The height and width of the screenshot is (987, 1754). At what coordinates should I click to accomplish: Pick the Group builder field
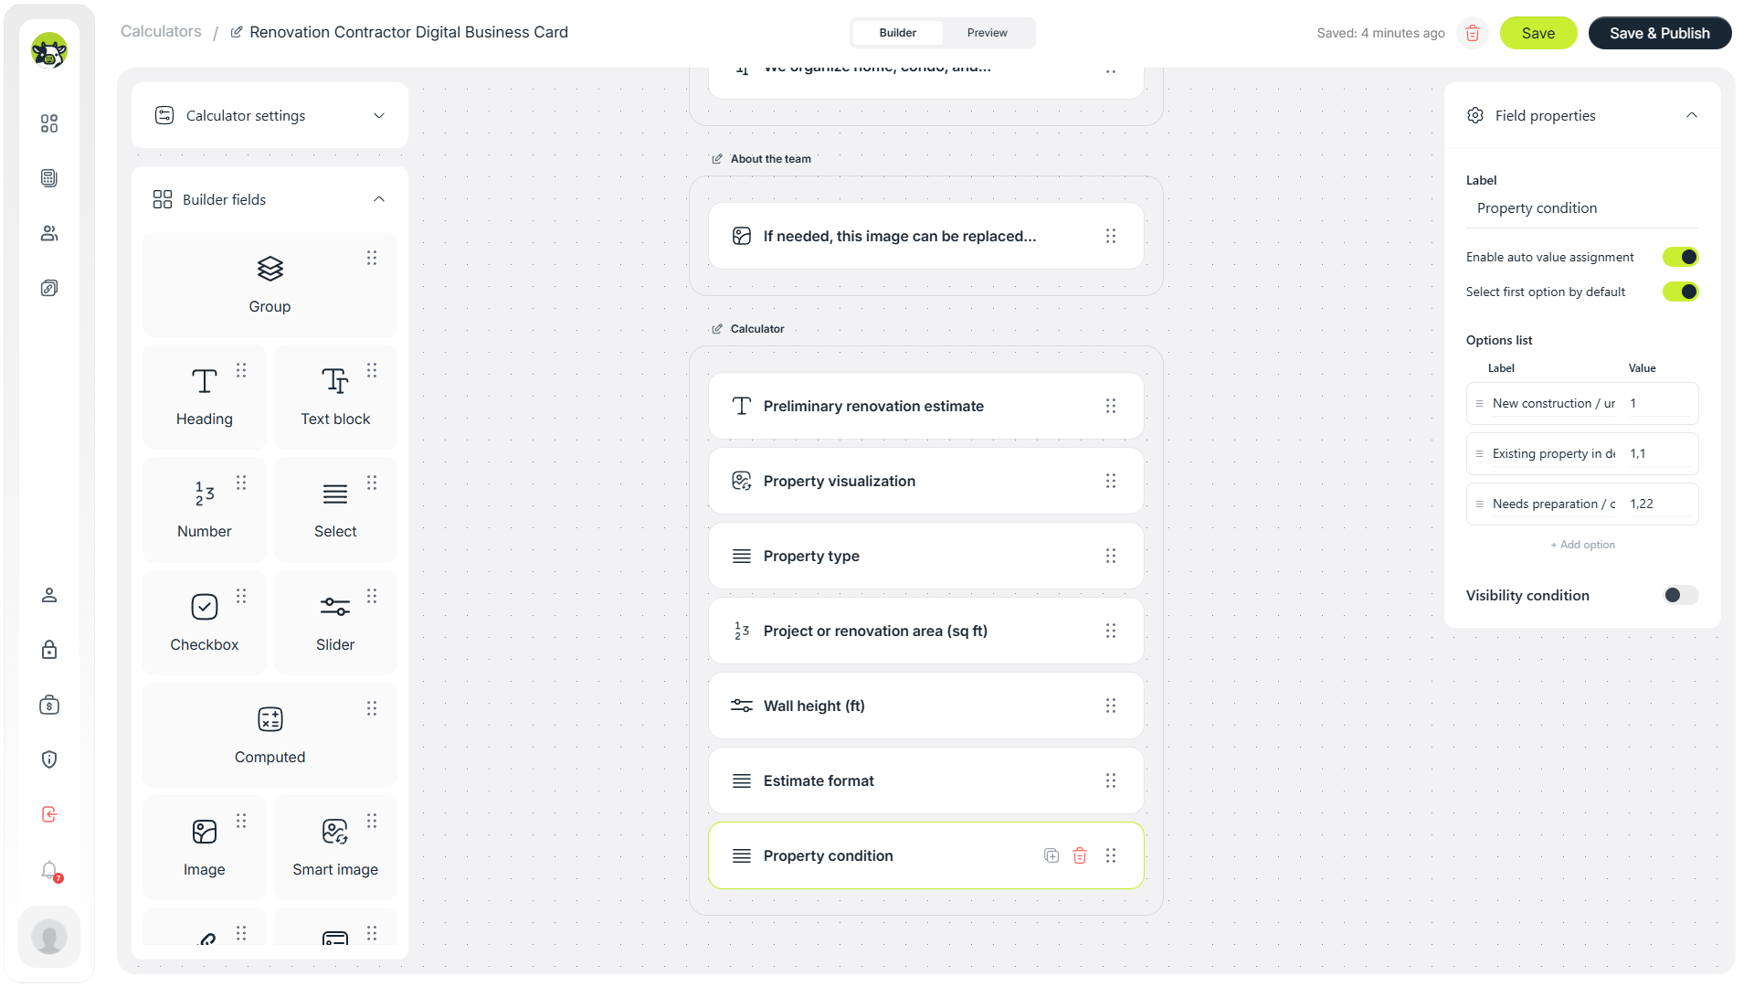coord(269,284)
